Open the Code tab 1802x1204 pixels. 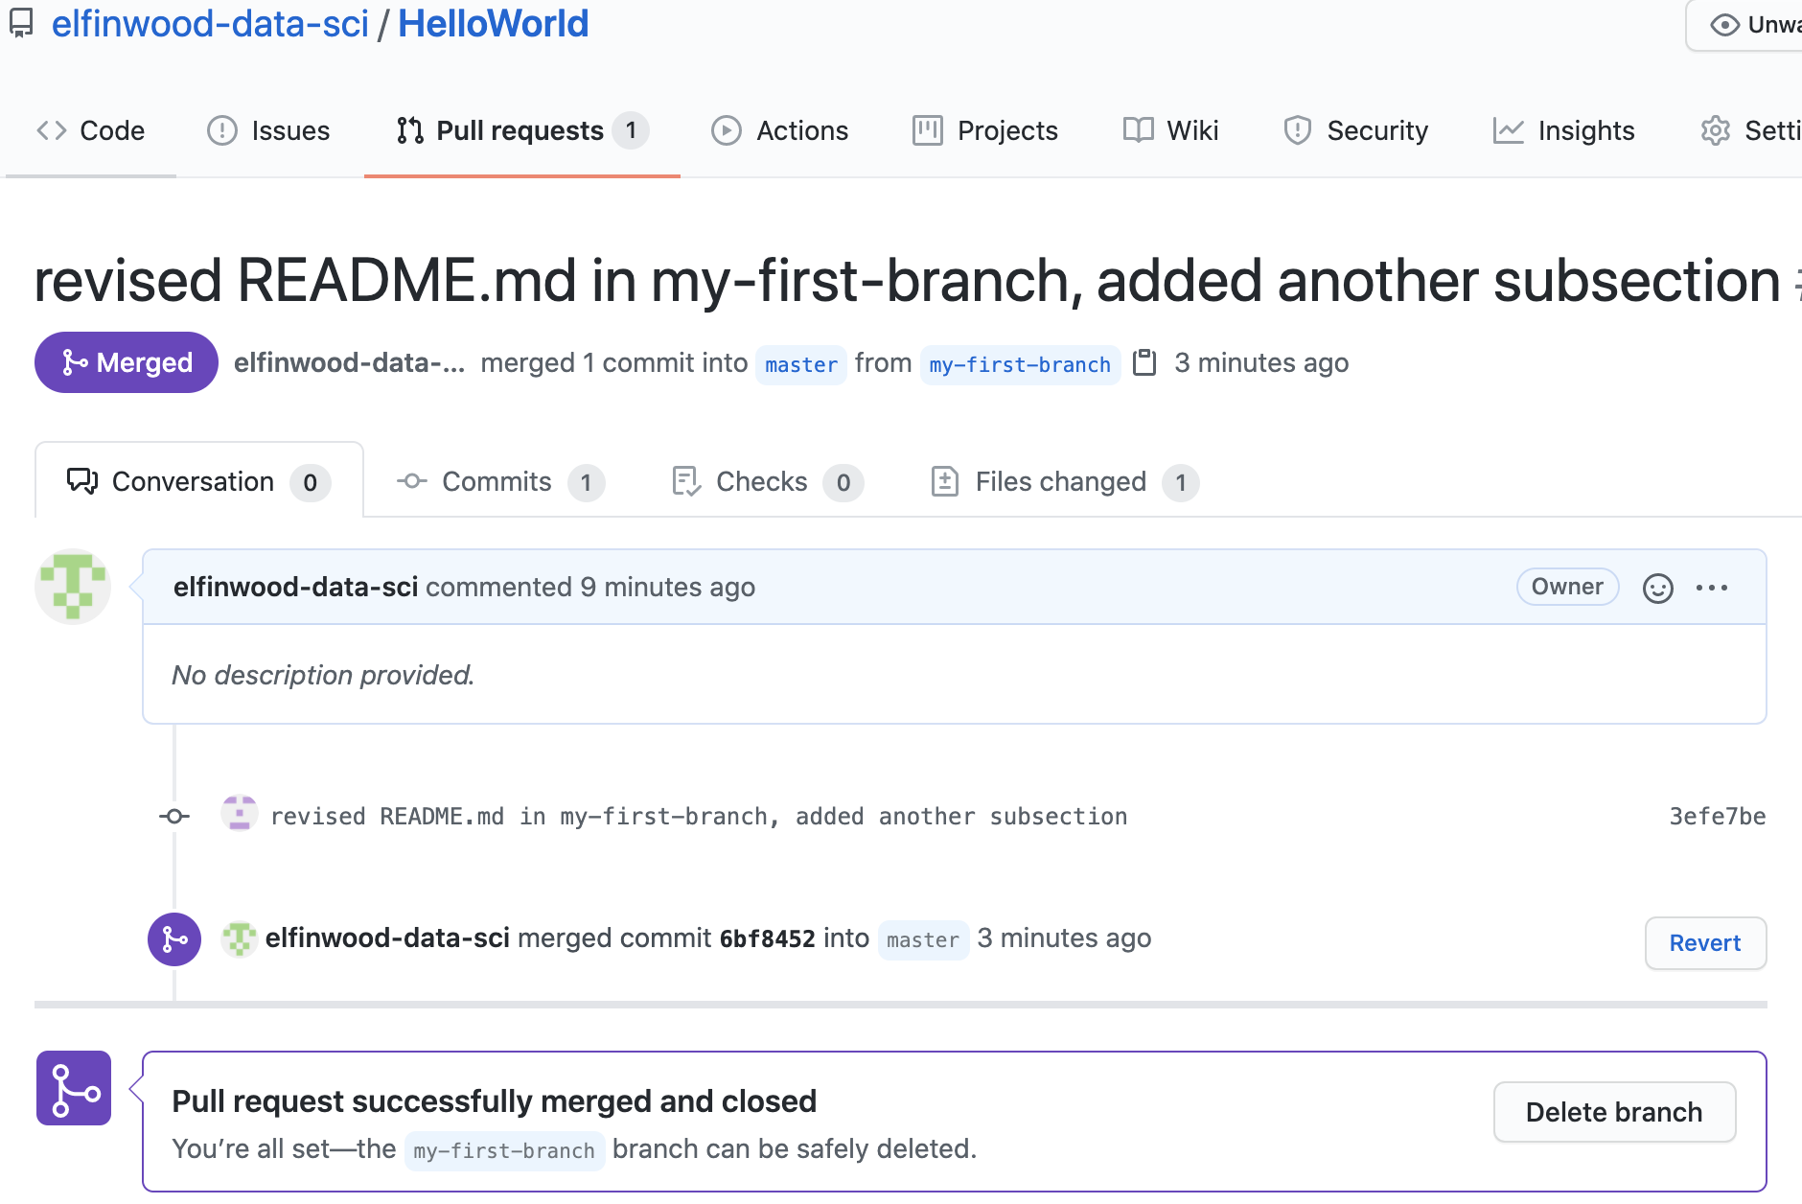pyautogui.click(x=91, y=130)
